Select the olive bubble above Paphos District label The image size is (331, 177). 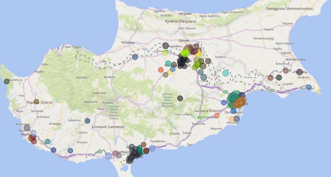click(36, 101)
